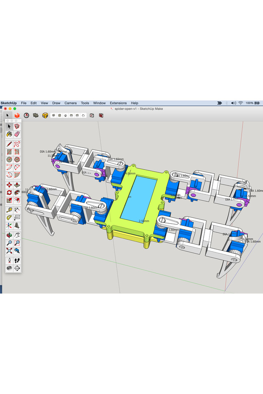Open the Camera menu
This screenshot has width=263, height=394.
click(x=70, y=103)
